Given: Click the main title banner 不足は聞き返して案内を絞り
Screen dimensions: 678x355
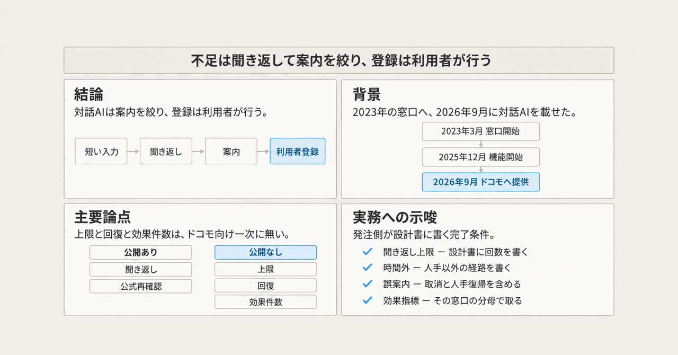Looking at the screenshot, I should pyautogui.click(x=339, y=60).
